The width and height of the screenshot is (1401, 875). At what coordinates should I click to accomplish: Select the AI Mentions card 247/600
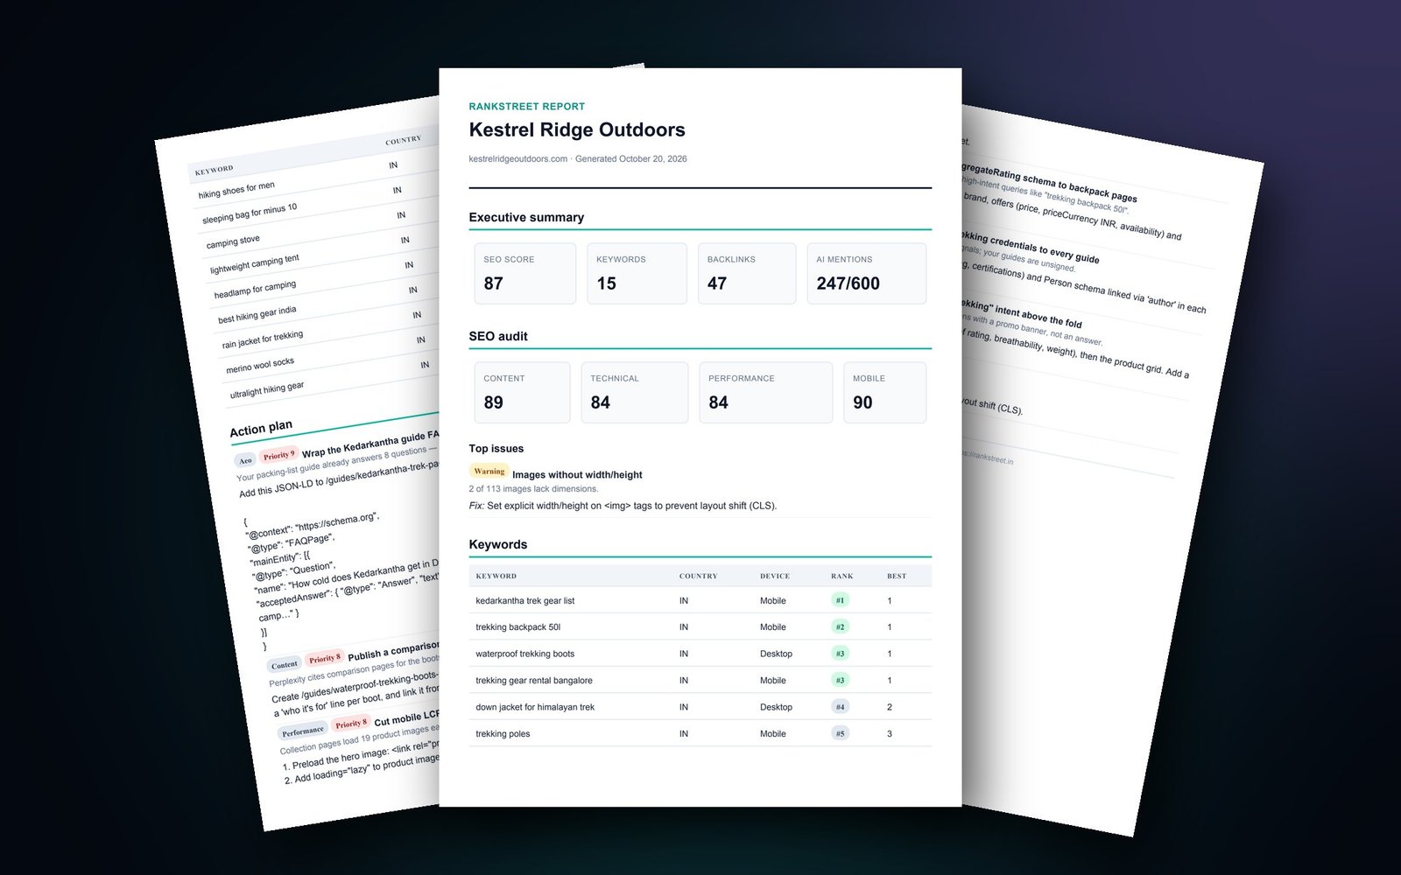[x=867, y=274]
